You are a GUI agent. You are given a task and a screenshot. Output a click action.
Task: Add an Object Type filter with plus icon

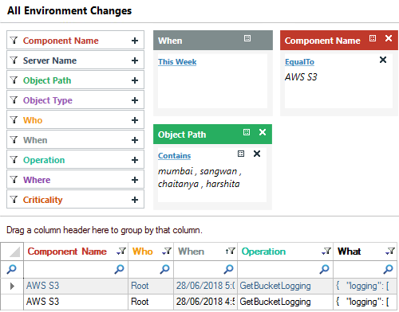click(135, 100)
